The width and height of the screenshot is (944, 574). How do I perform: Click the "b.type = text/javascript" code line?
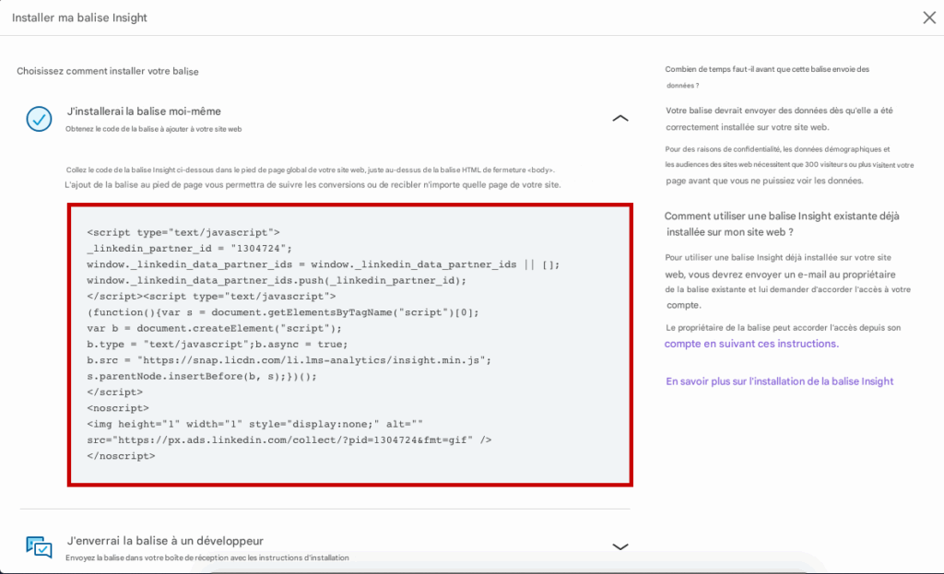(218, 345)
